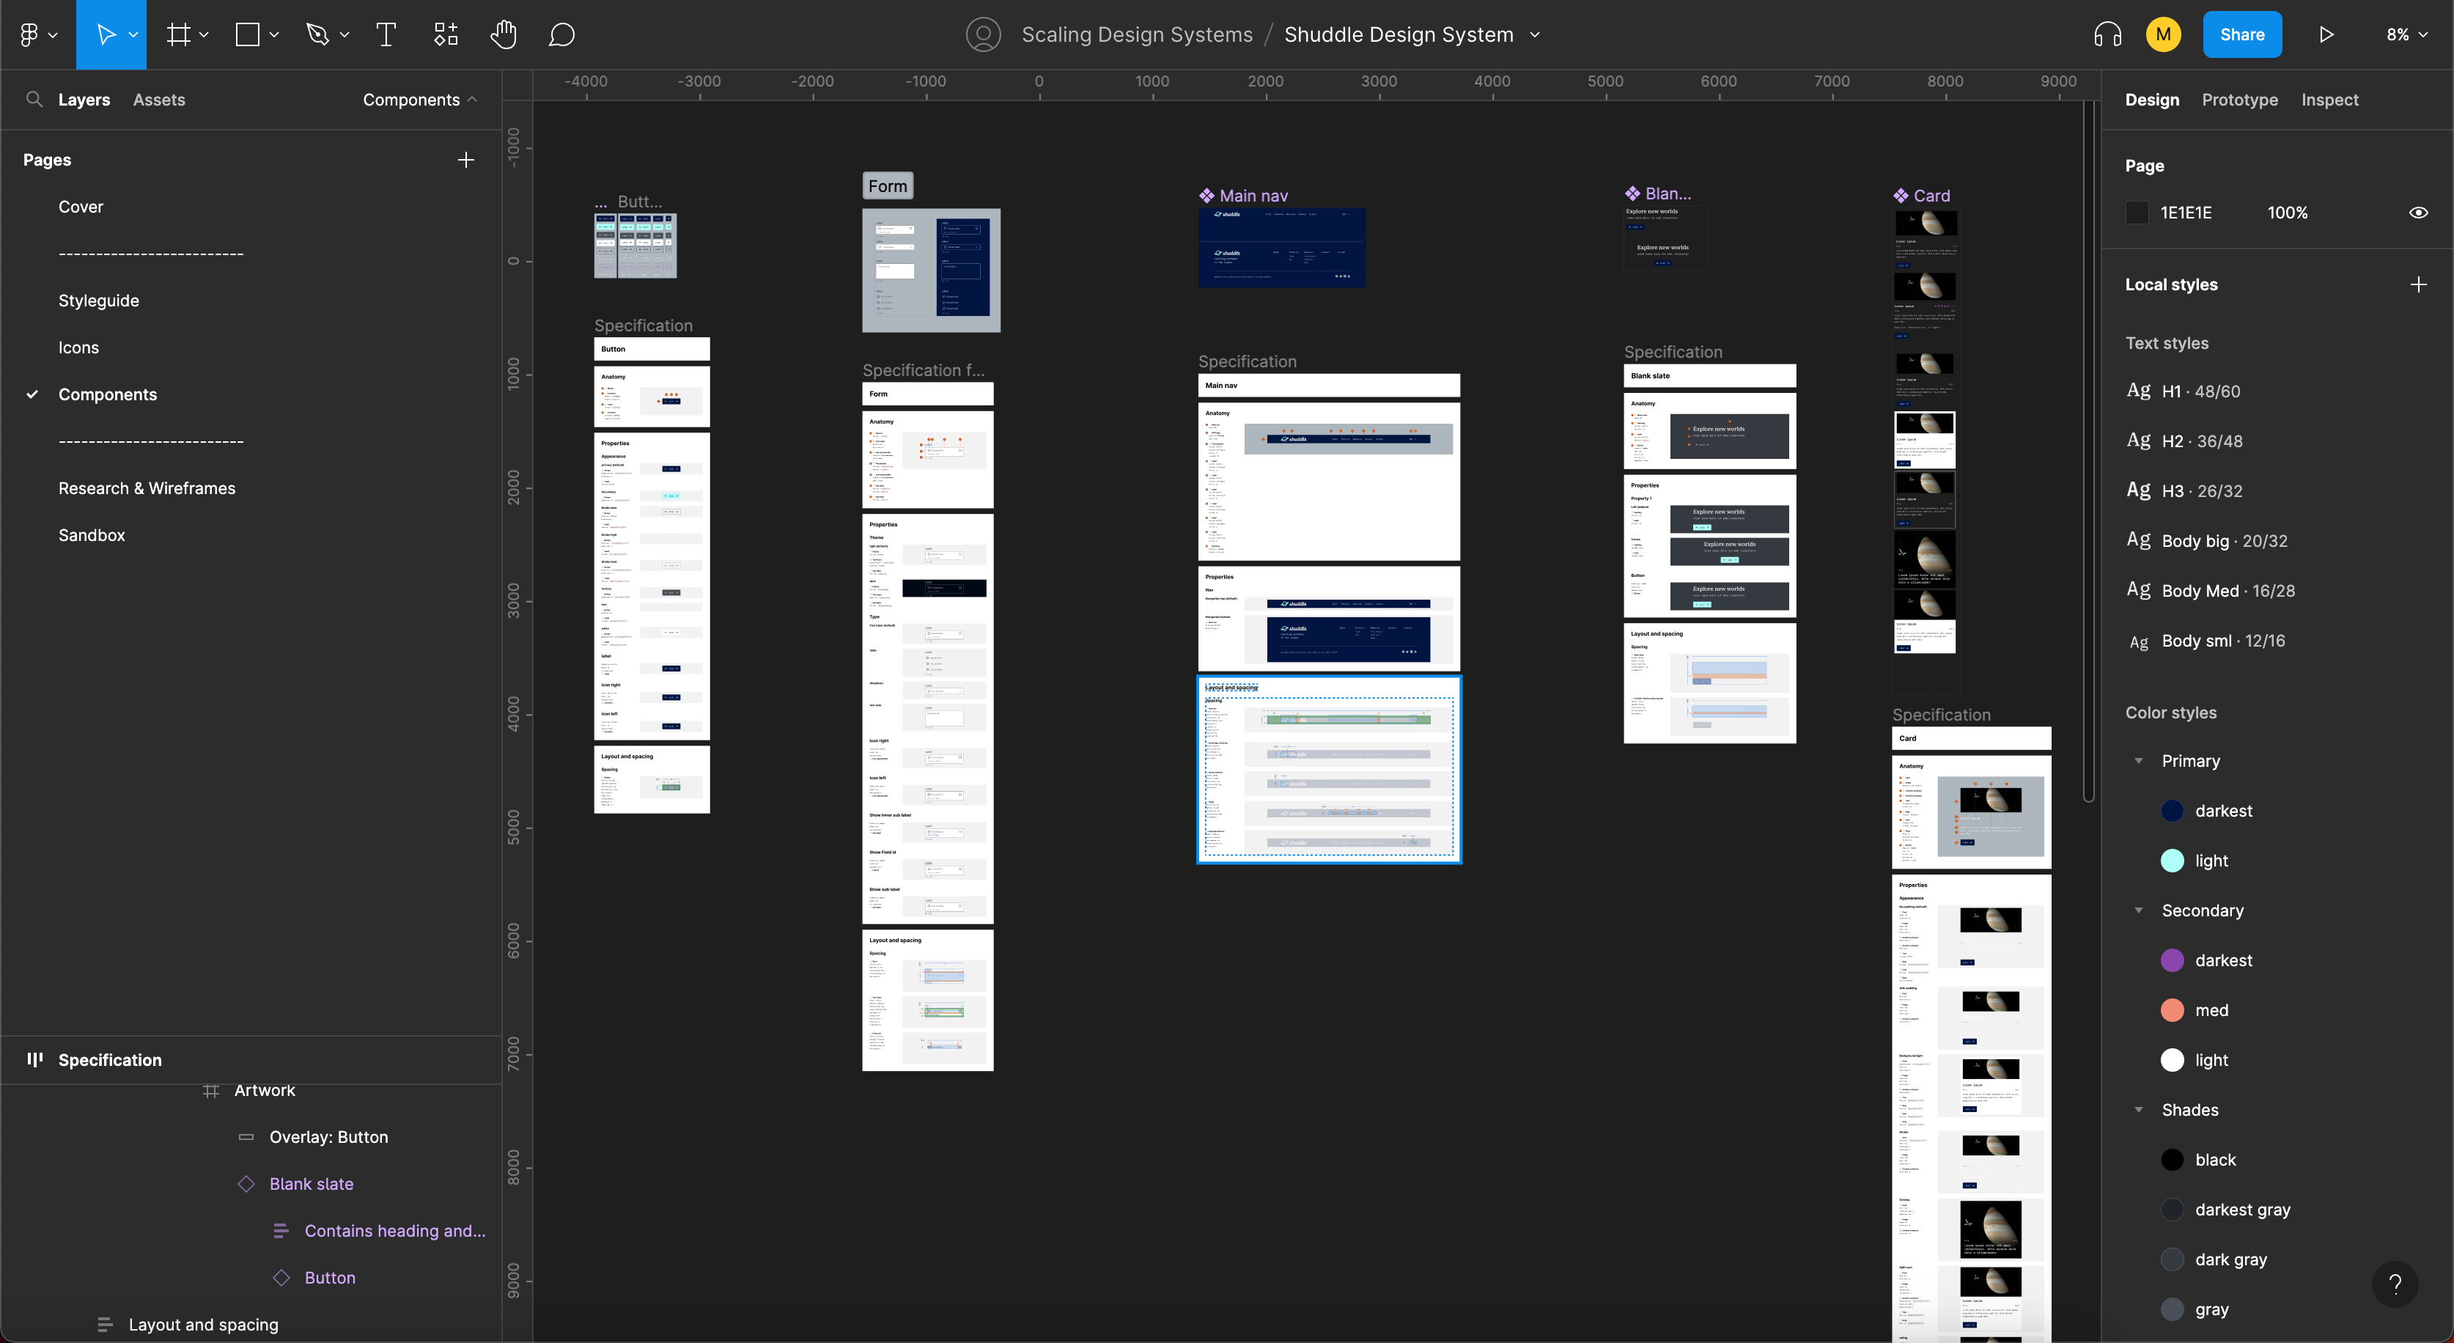Select the Hand tool
The image size is (2454, 1343).
pos(503,35)
